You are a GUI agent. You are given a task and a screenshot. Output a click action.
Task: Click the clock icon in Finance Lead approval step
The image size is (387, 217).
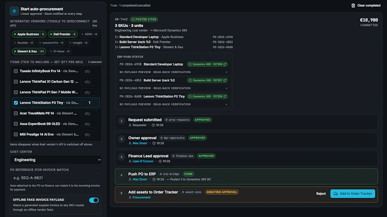[160, 162]
